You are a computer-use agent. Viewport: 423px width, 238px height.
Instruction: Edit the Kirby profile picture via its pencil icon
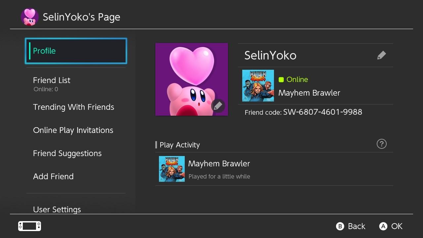click(218, 106)
